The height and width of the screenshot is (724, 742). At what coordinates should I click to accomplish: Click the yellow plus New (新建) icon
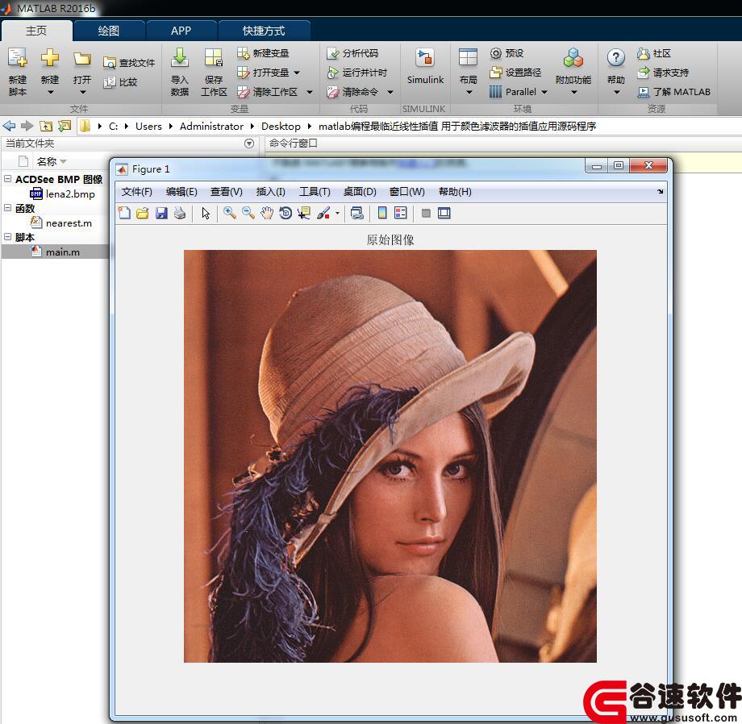50,58
